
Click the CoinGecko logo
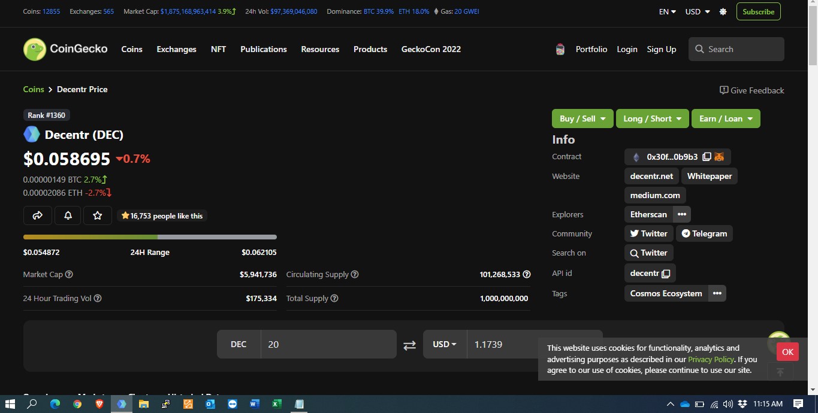[x=65, y=49]
